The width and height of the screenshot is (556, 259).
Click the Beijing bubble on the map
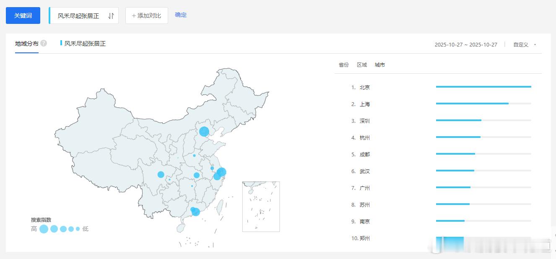coord(204,132)
